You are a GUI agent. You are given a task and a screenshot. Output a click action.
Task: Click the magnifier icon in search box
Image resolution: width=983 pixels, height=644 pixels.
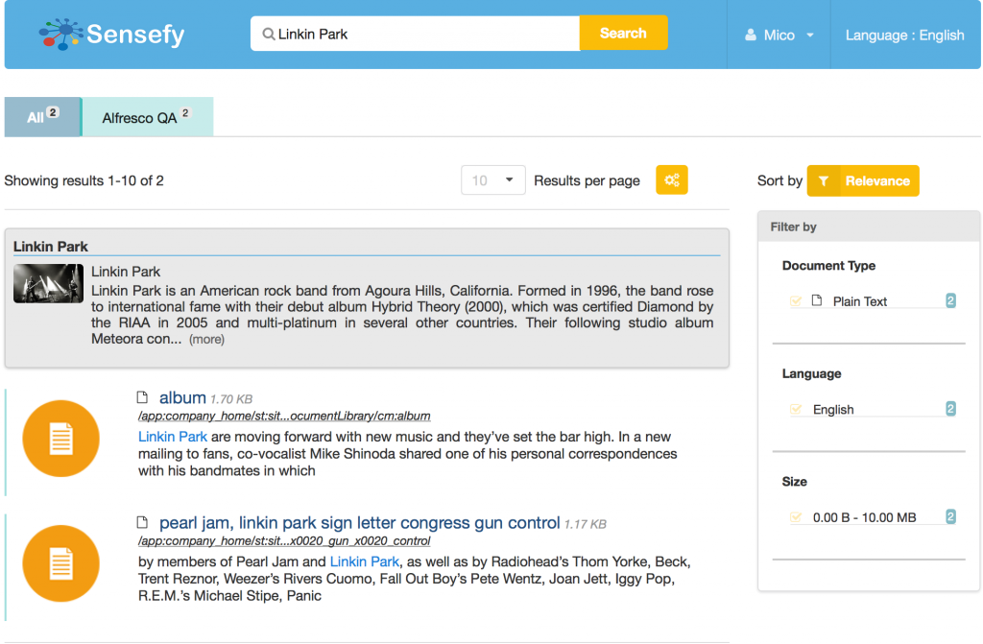pos(269,34)
